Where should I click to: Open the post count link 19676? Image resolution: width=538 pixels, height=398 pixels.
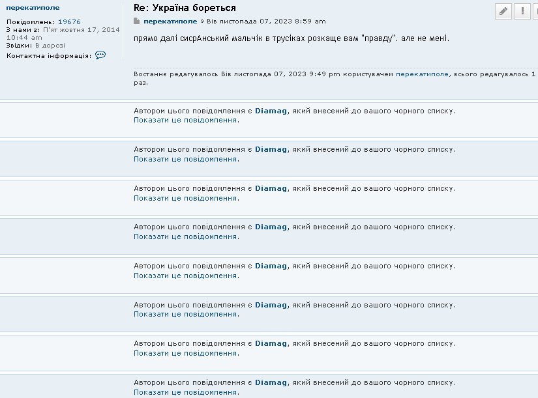pyautogui.click(x=69, y=21)
